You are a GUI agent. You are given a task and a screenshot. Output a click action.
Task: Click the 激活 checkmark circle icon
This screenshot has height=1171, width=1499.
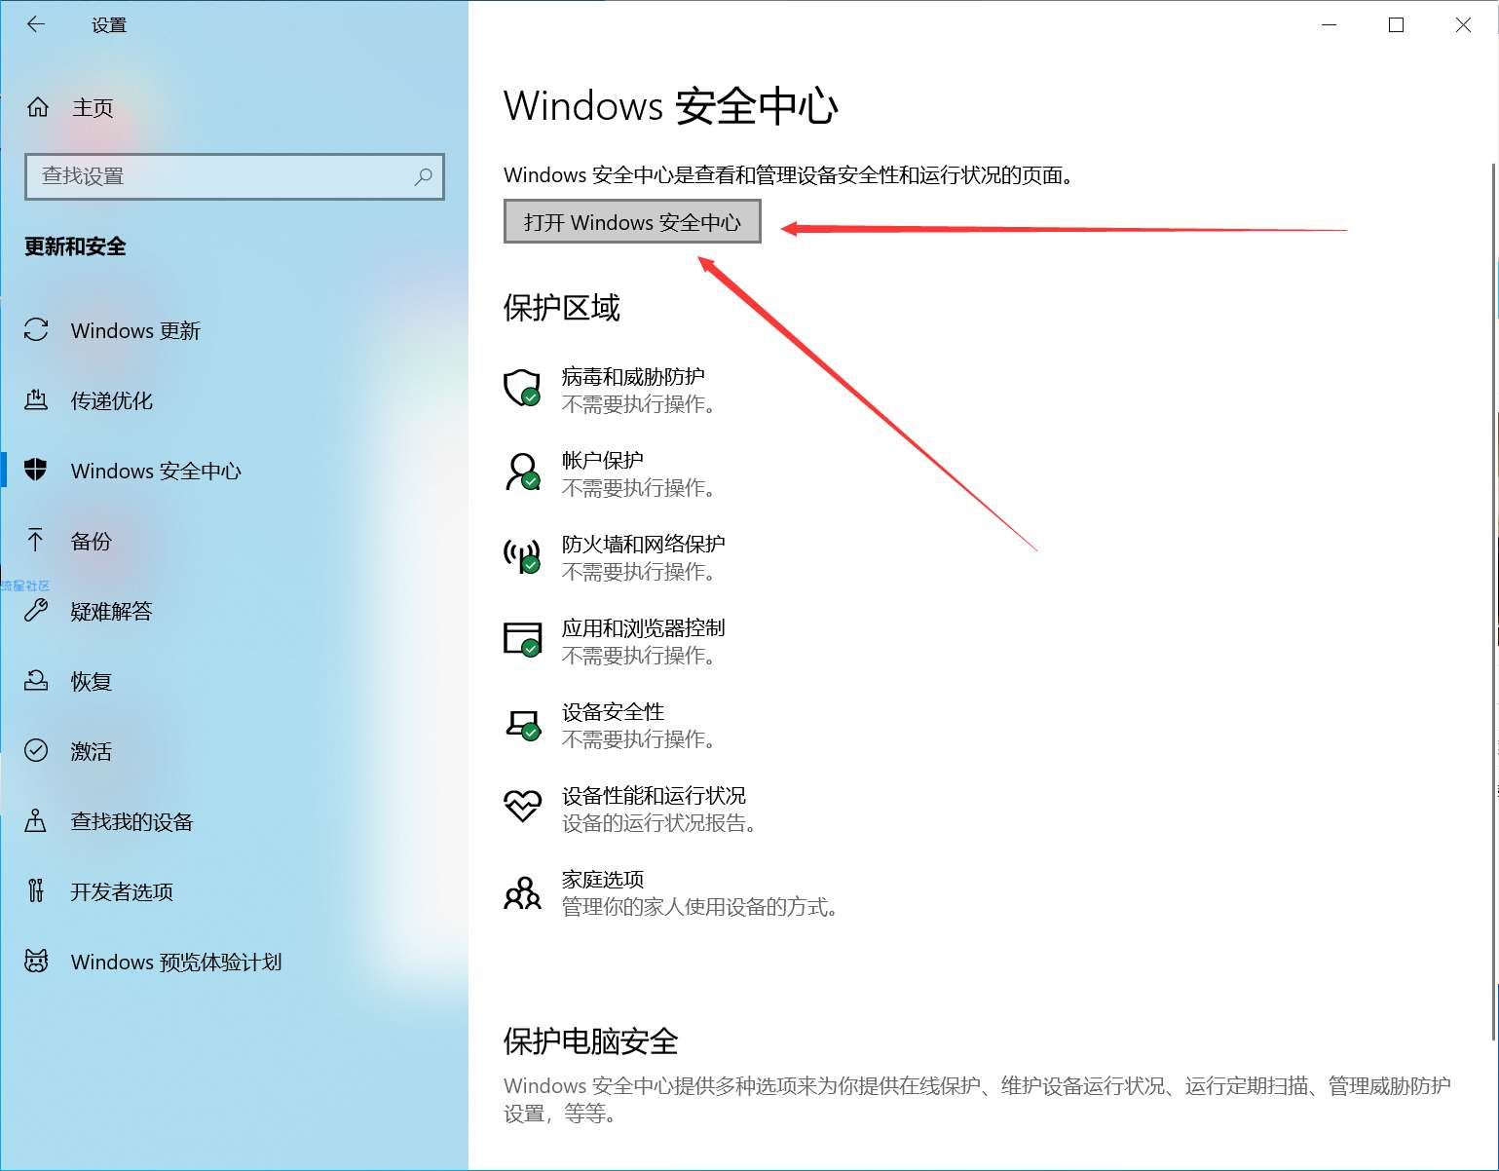pyautogui.click(x=36, y=751)
